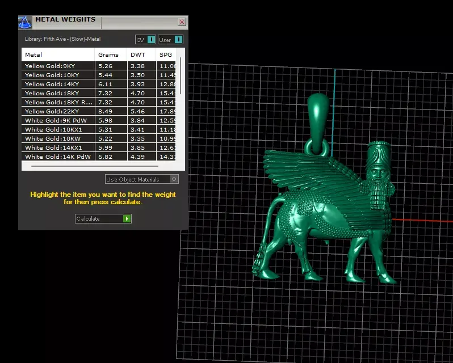
Task: Select the Yellow Gold:18KY R... row
Action: [99, 102]
